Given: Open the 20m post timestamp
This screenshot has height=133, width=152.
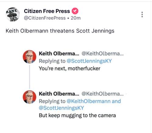Looking at the screenshot, I should (x=76, y=18).
